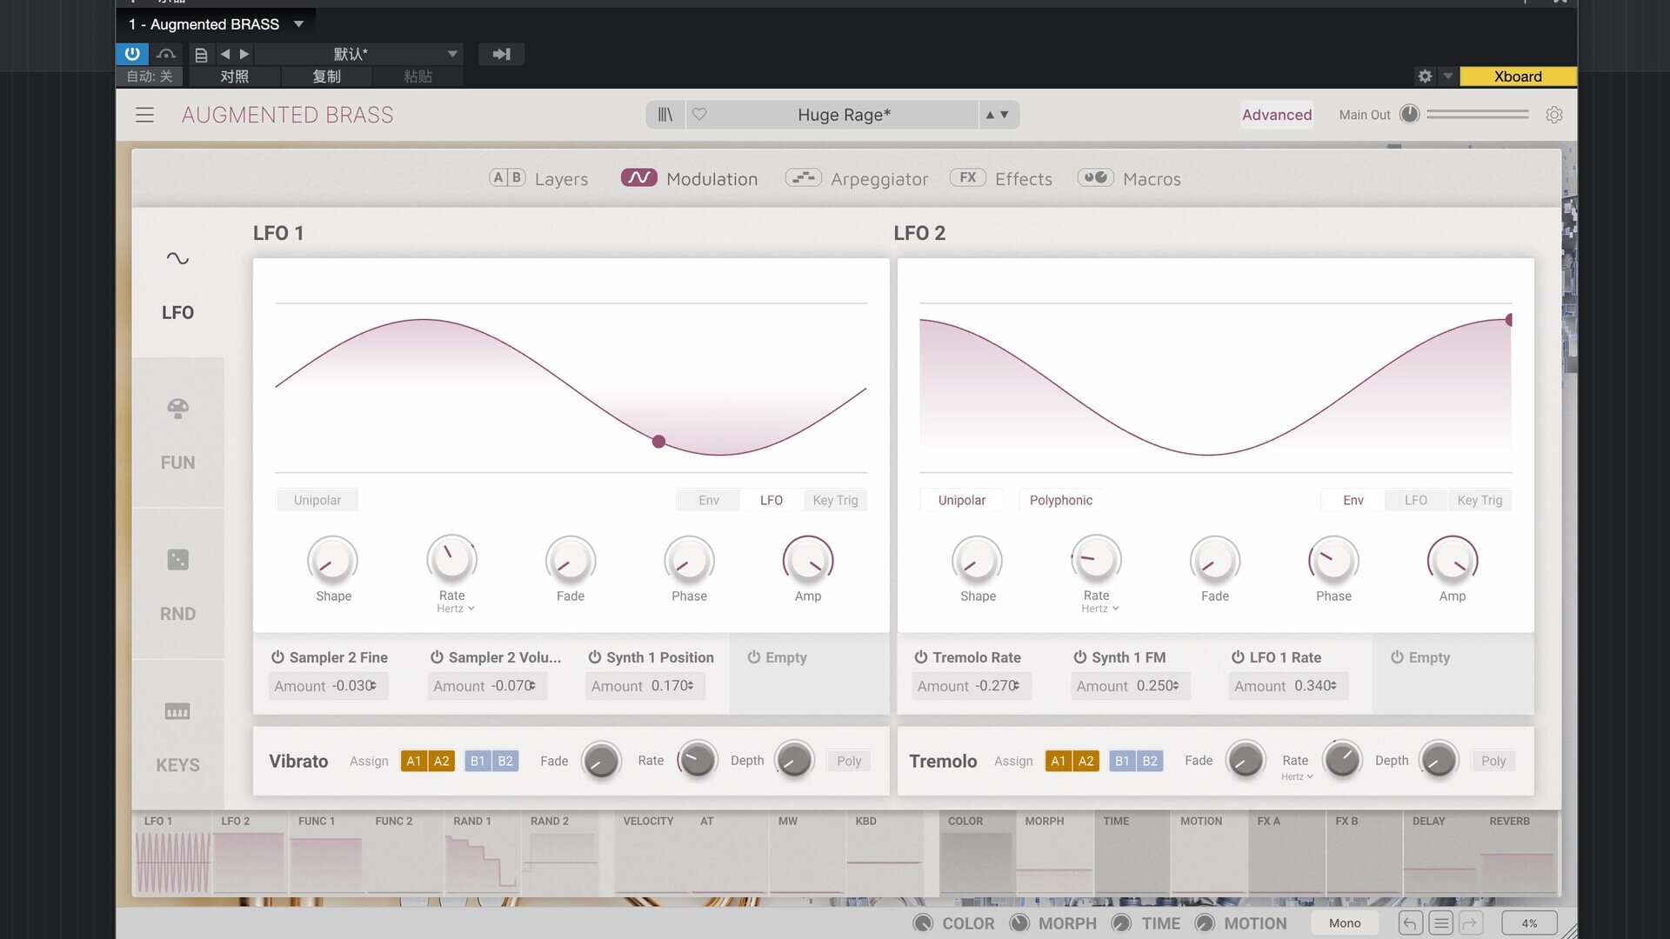Switch to the Modulation tab
Screen dimensions: 1670x939
click(689, 178)
